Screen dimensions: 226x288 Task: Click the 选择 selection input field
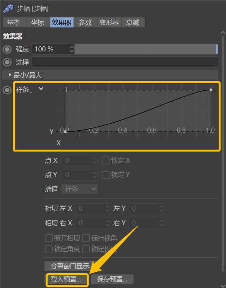coord(125,62)
